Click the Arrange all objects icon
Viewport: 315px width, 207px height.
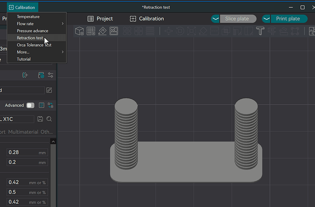[x=114, y=31]
